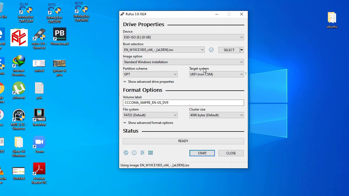Minimize the Rufus window
349x196 pixels.
pos(217,14)
